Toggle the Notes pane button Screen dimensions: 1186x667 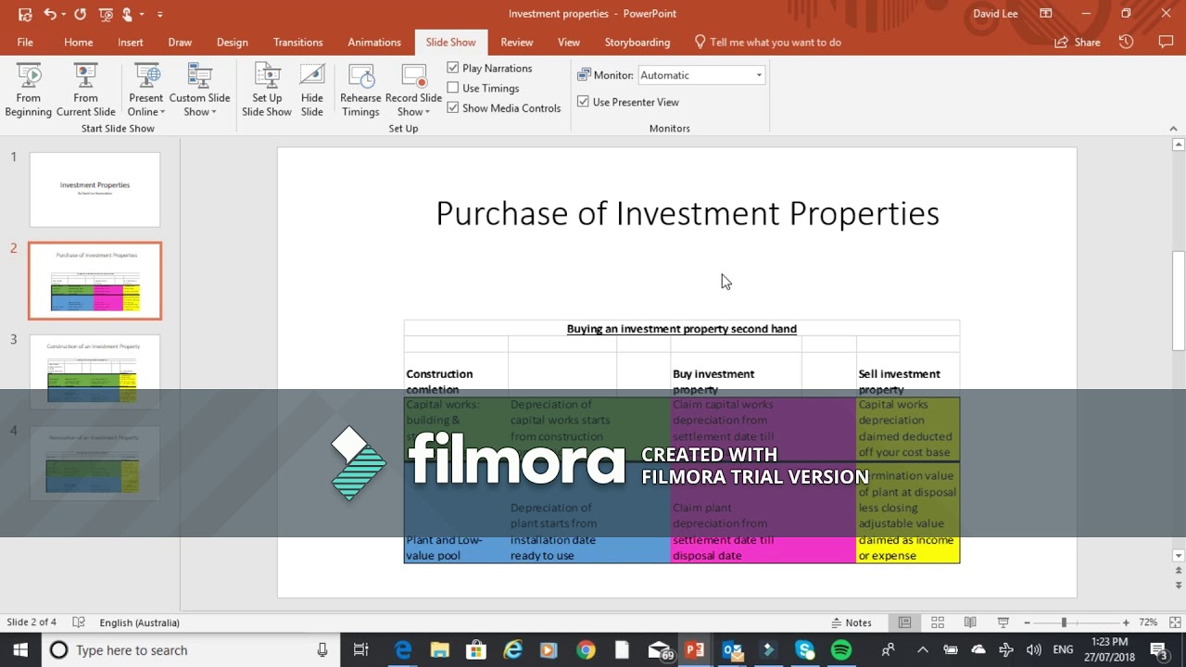click(851, 623)
